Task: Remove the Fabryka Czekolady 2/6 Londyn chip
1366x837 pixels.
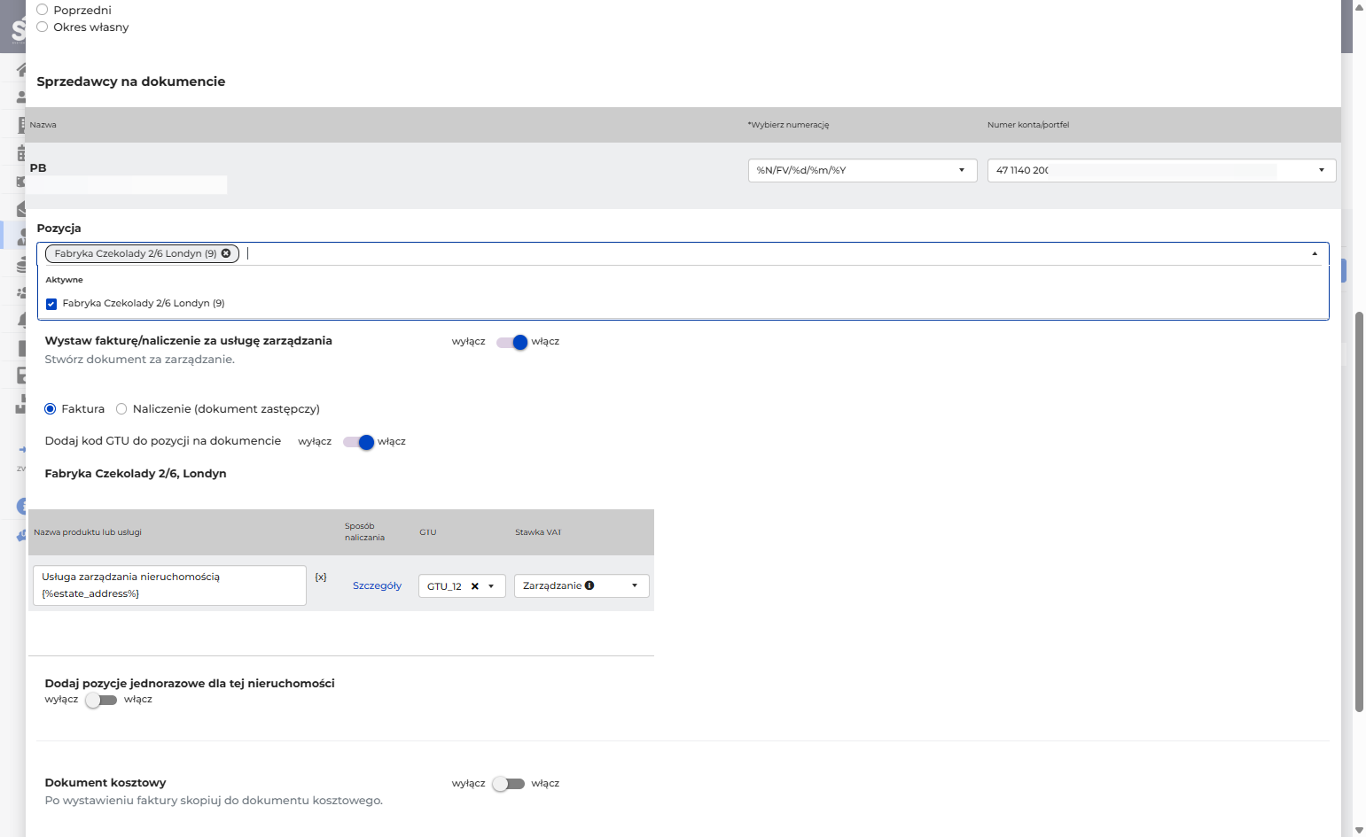Action: (225, 253)
